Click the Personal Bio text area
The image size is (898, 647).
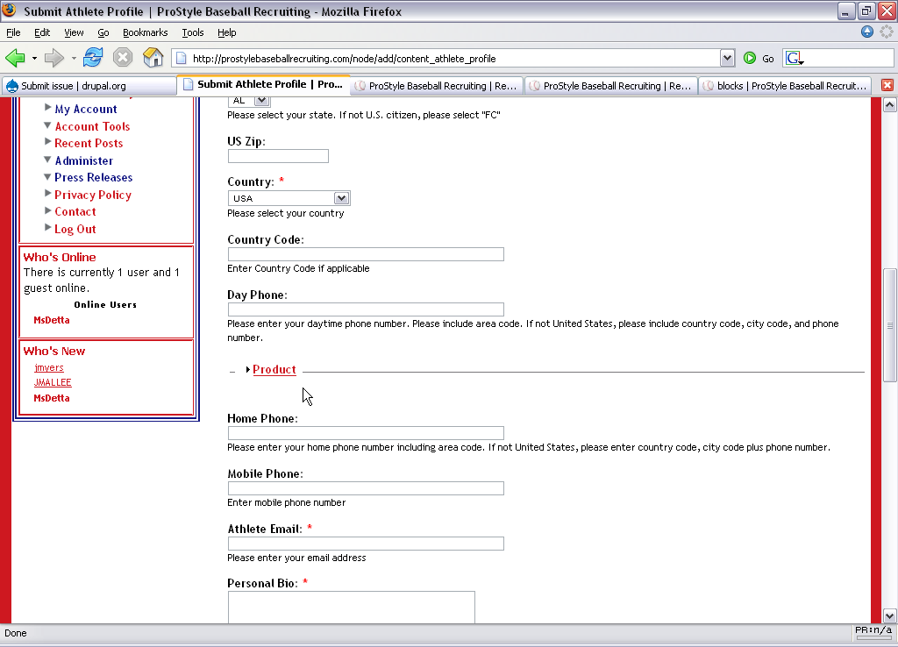click(x=352, y=607)
